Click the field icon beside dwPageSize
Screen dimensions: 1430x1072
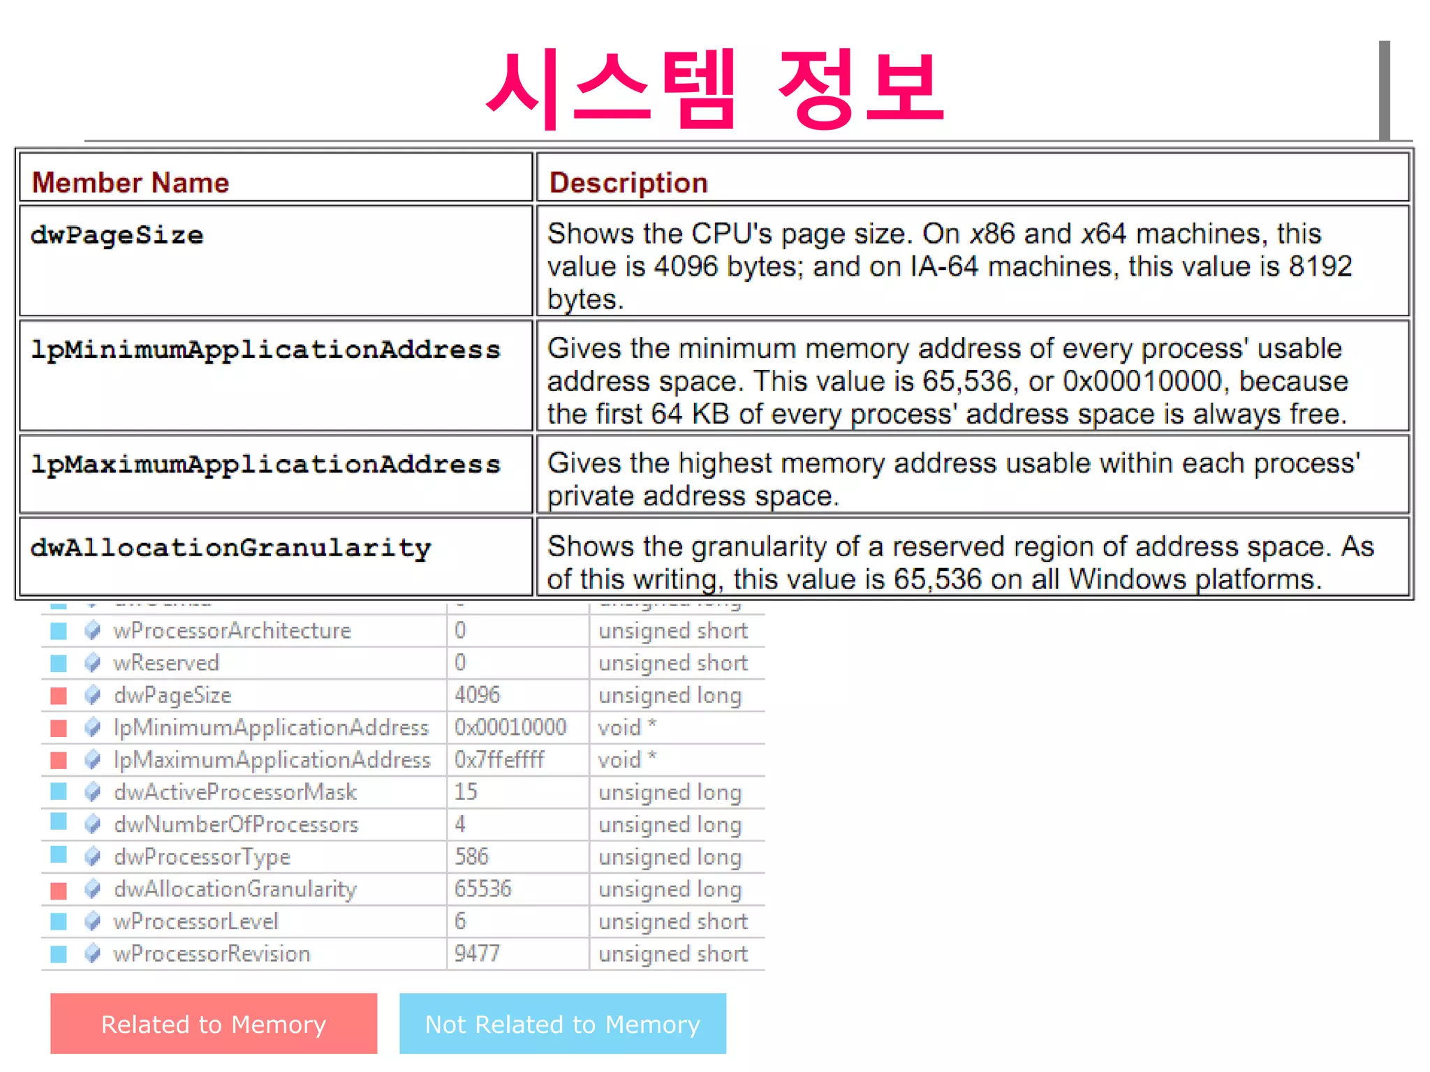point(92,695)
